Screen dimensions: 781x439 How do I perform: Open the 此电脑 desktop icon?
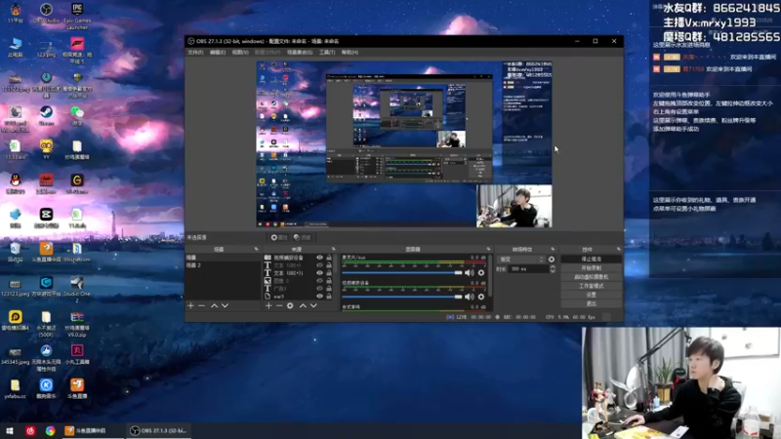click(16, 47)
